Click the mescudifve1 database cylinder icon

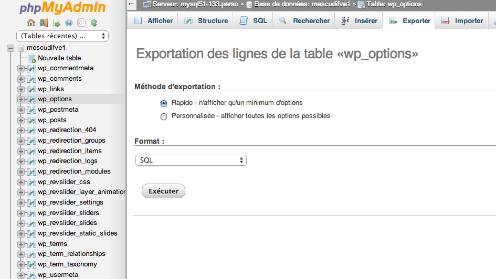pyautogui.click(x=21, y=48)
